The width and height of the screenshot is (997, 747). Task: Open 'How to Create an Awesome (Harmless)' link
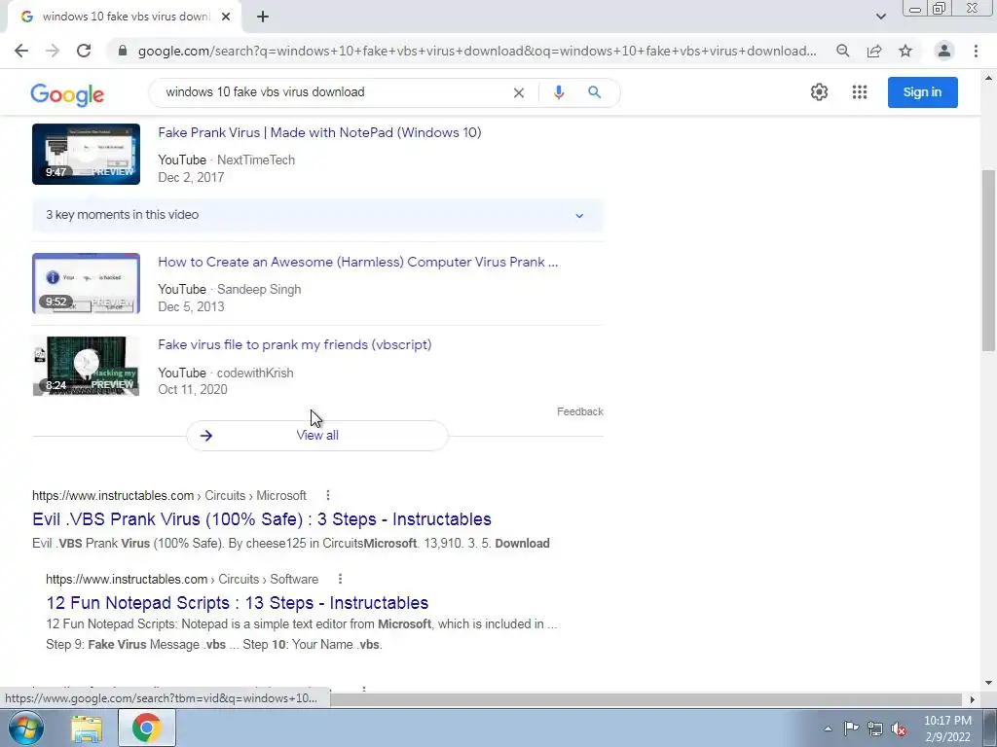point(358,262)
